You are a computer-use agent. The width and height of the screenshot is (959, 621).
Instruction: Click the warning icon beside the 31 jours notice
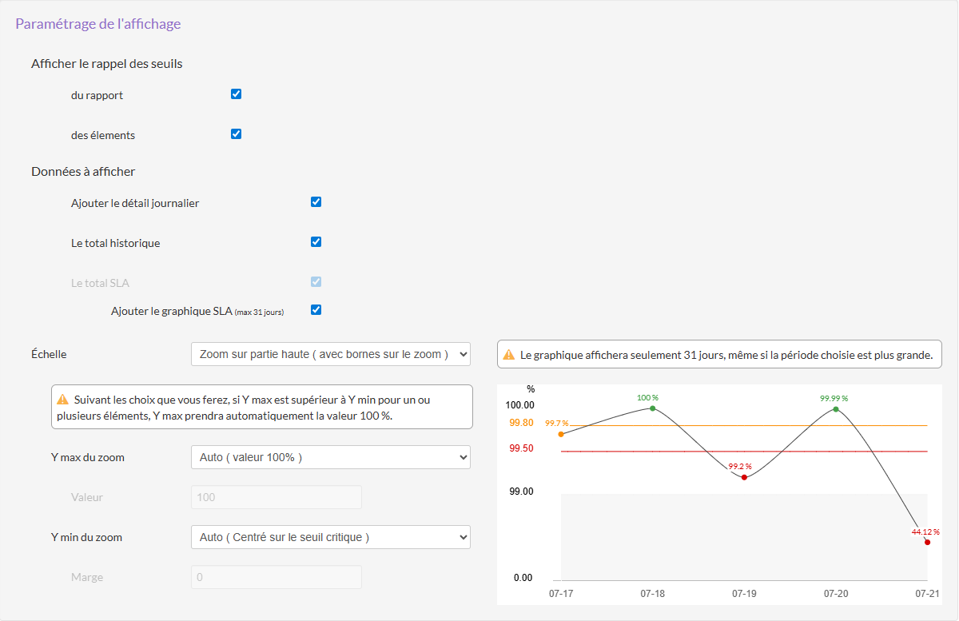(508, 355)
